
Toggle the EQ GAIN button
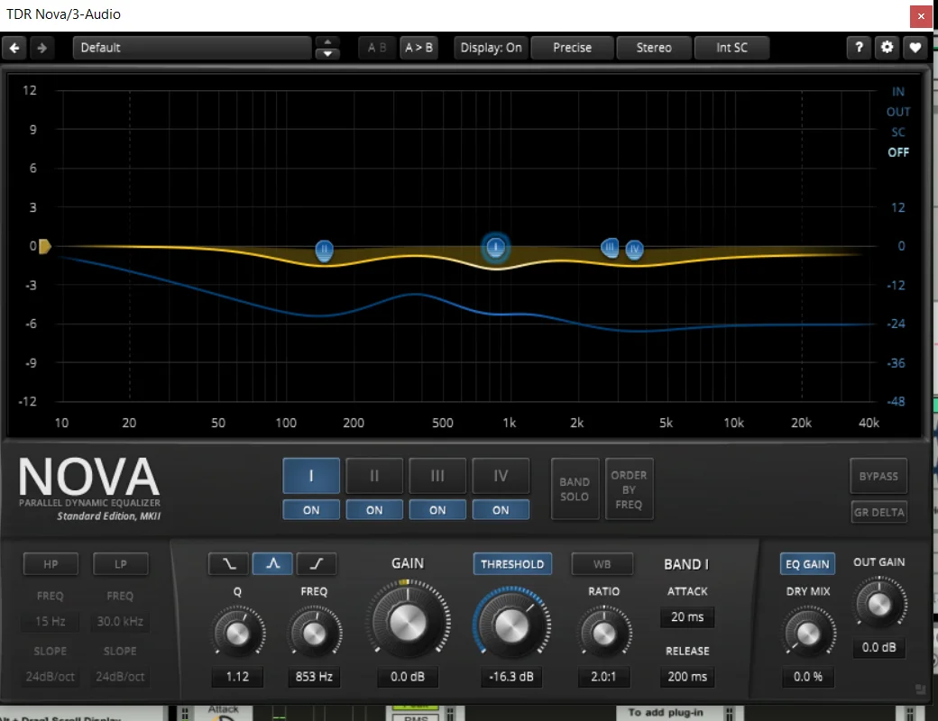coord(807,564)
